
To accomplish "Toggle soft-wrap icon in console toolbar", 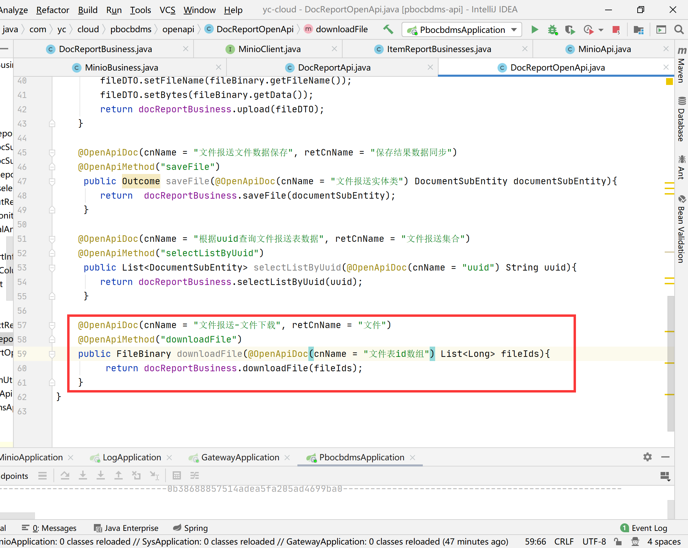I will click(195, 475).
